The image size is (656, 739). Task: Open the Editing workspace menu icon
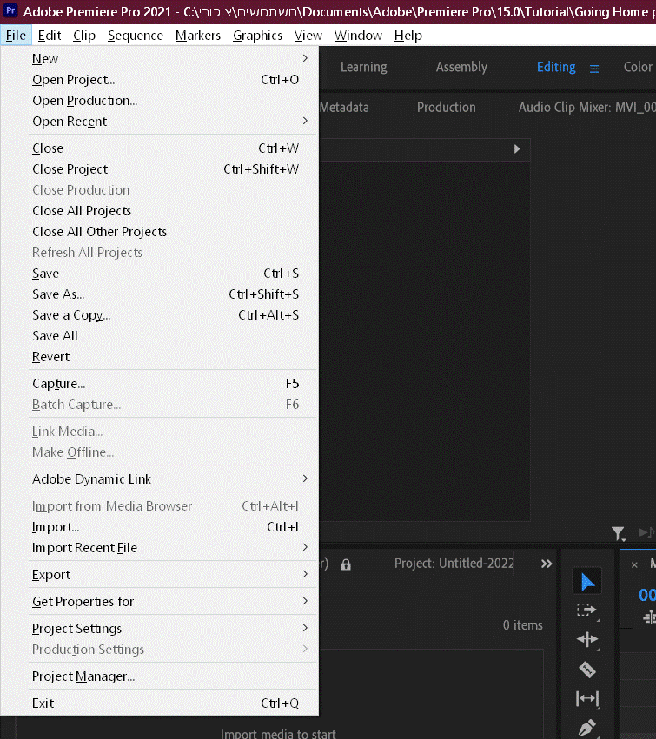[594, 69]
